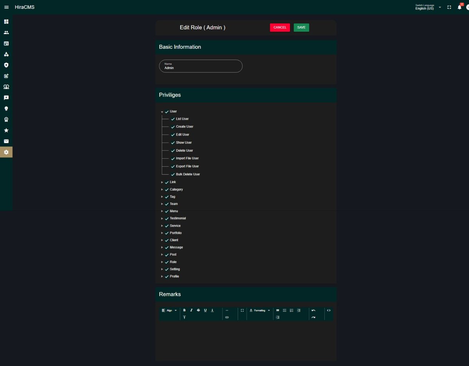Open the web layout sidebar icon

6,43
